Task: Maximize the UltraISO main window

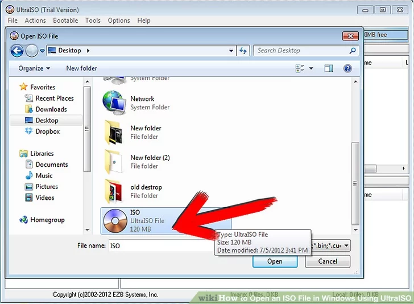Action: (x=383, y=10)
